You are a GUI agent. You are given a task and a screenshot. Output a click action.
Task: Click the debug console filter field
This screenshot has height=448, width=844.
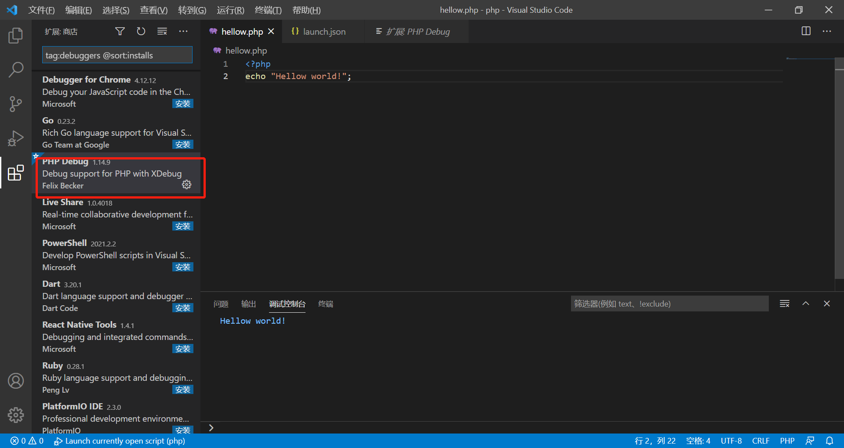[x=669, y=303]
